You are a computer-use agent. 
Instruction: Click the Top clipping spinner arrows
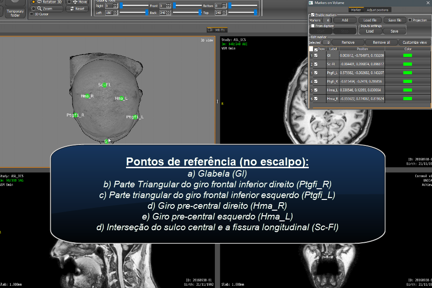click(x=224, y=13)
